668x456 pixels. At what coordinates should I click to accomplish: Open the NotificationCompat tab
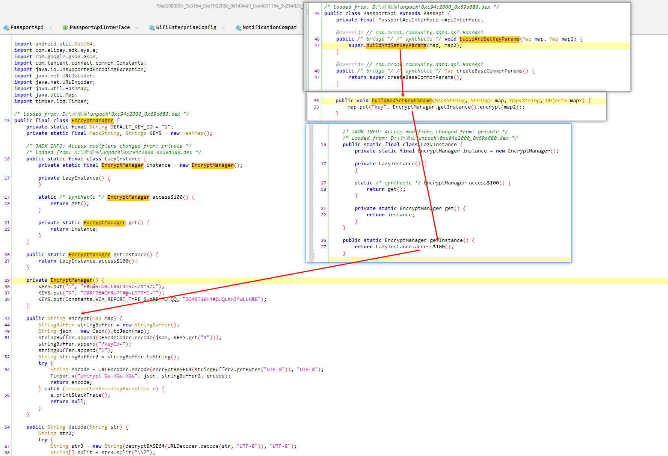coord(269,27)
